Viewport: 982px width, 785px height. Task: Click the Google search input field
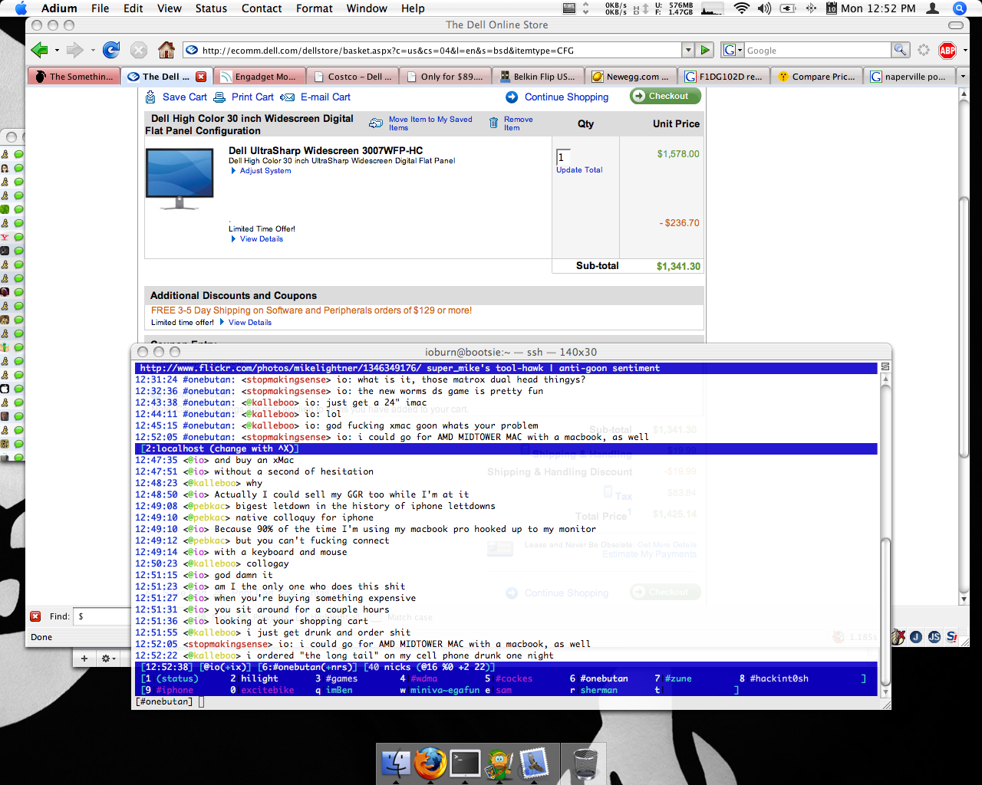(817, 51)
